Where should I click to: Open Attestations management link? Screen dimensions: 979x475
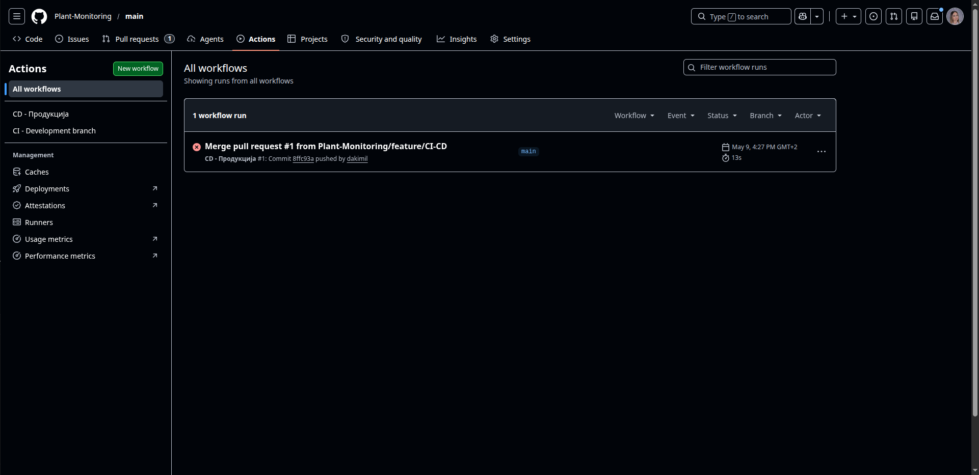[86, 206]
